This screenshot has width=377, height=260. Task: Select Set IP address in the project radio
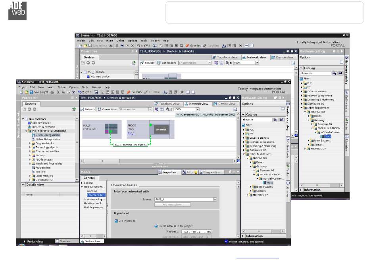pos(156,226)
